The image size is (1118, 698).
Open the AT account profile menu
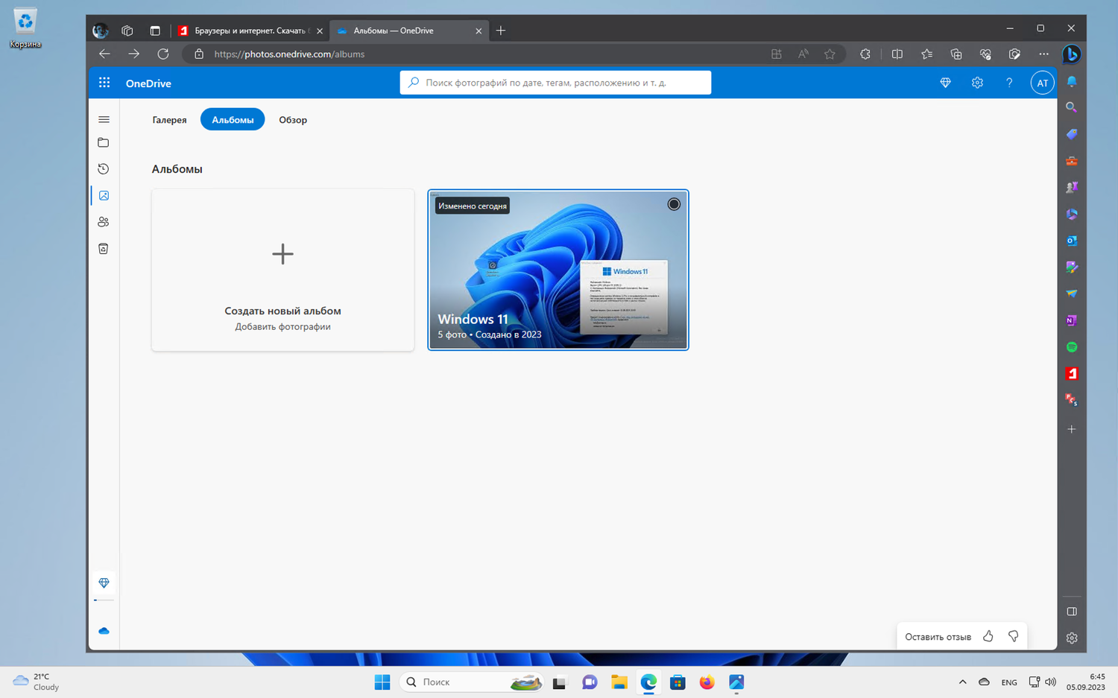(1042, 83)
